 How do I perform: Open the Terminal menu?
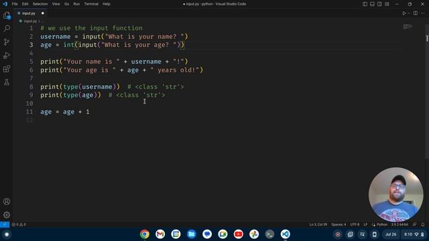tap(91, 4)
